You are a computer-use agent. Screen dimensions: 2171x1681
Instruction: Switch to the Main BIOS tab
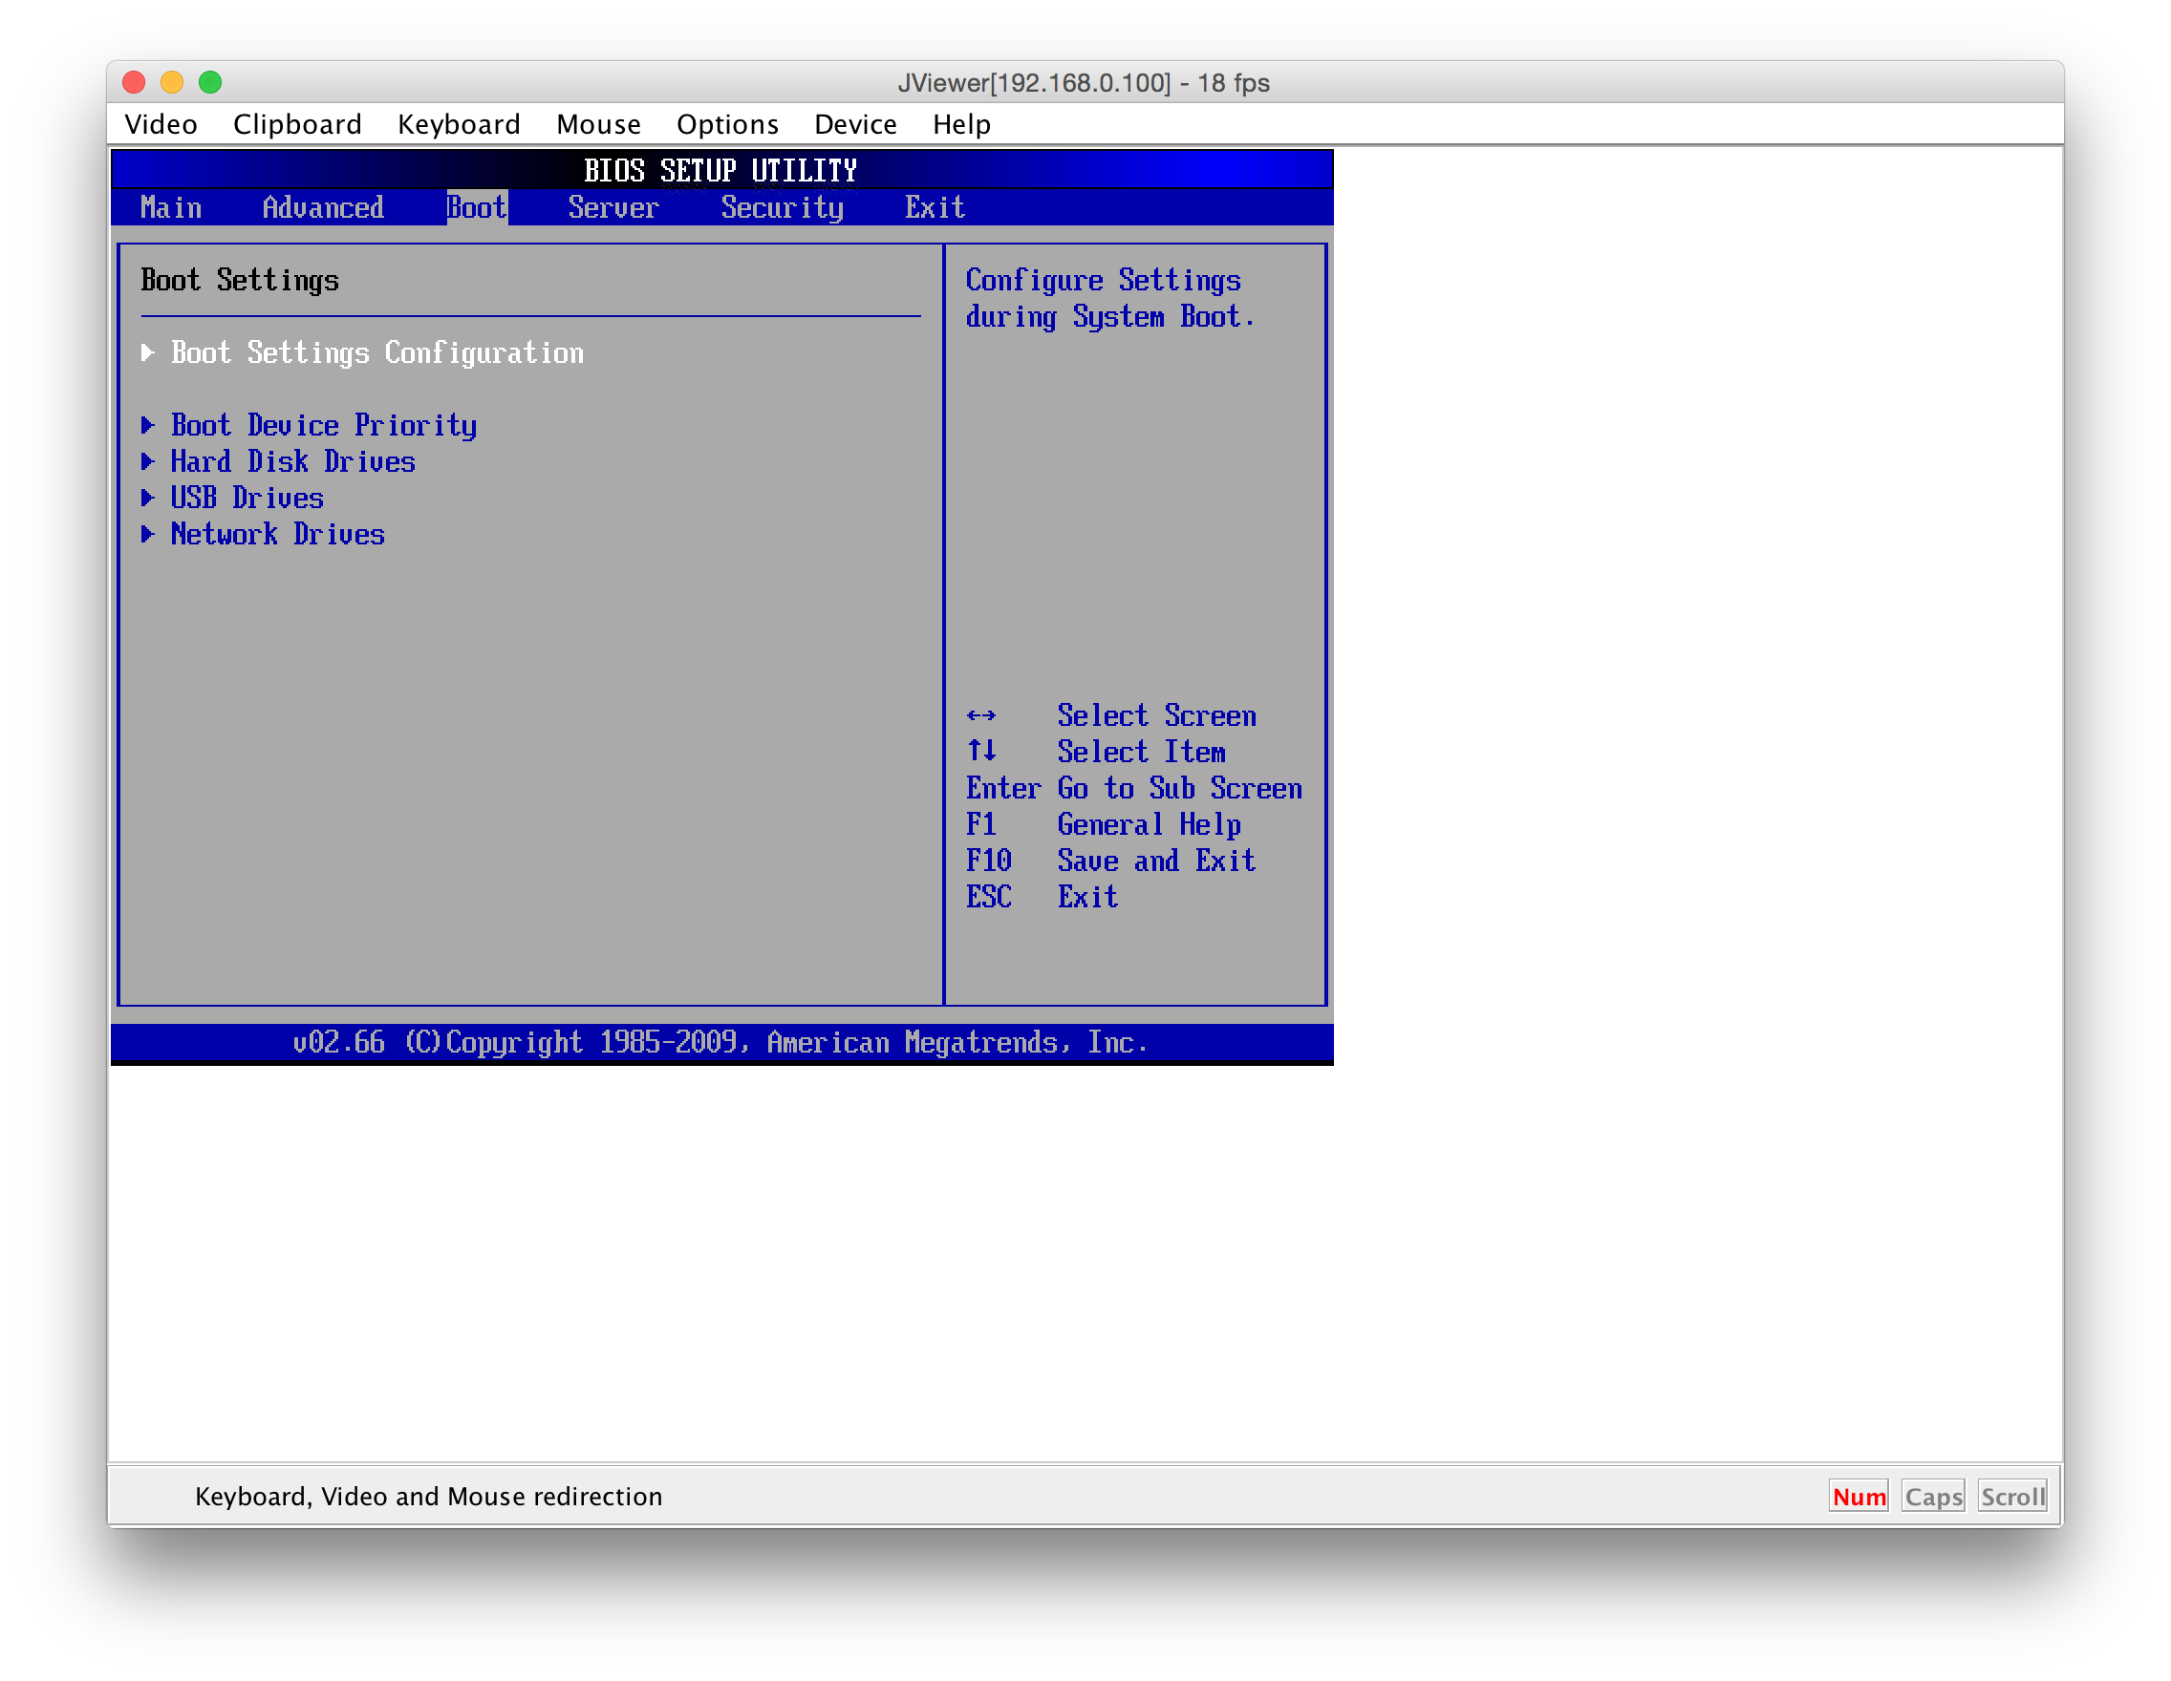pos(171,207)
